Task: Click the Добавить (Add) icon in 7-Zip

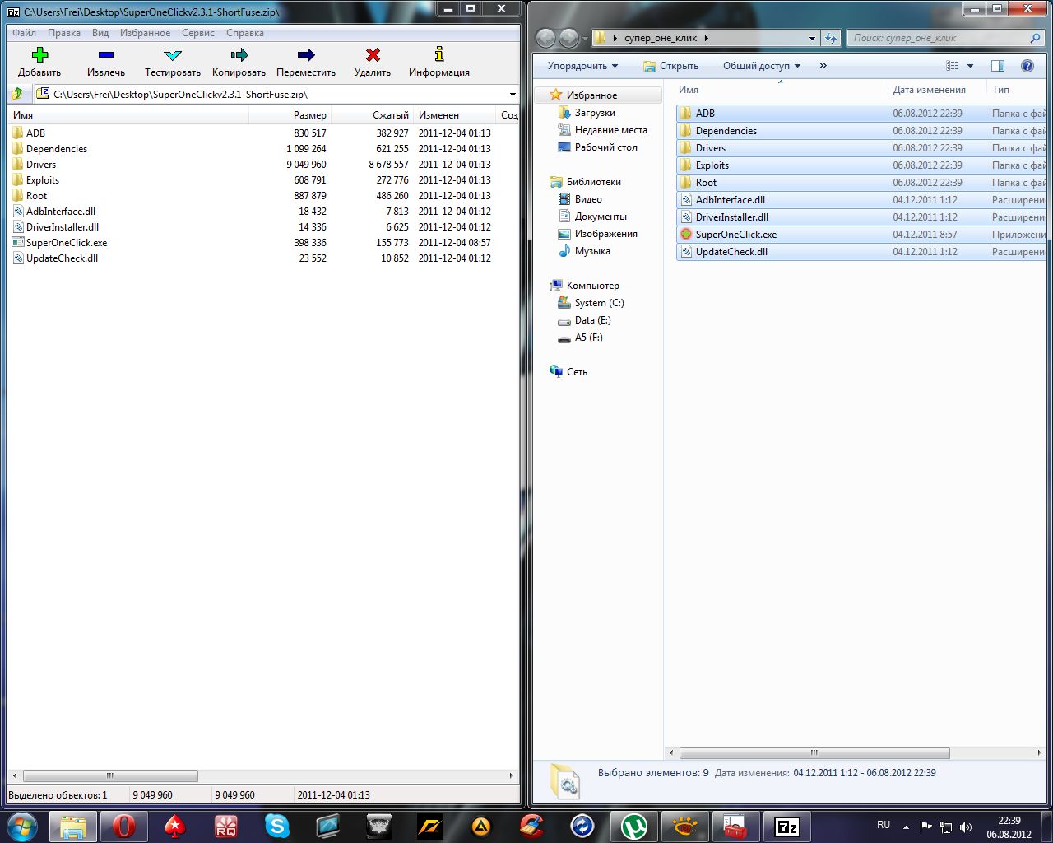Action: tap(39, 55)
